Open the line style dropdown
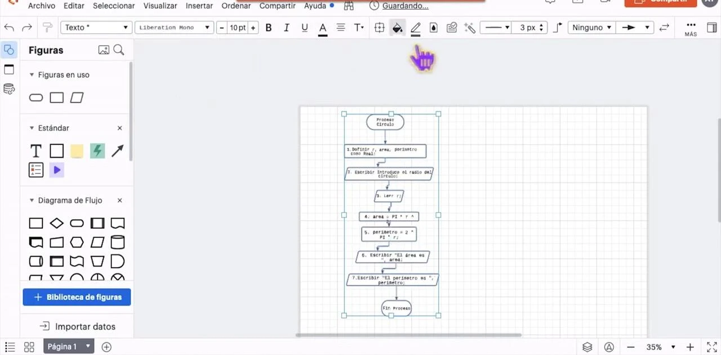 pos(496,28)
